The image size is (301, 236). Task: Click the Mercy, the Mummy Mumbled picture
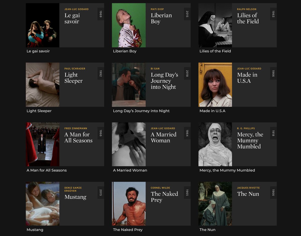click(x=215, y=144)
